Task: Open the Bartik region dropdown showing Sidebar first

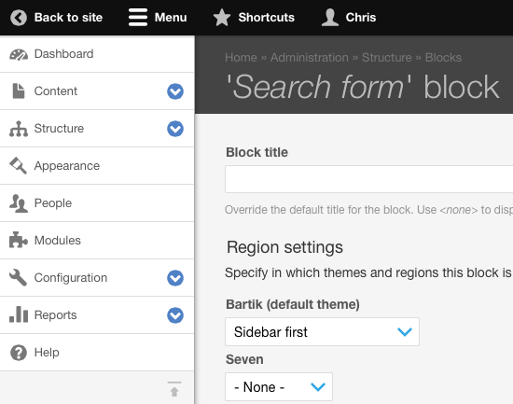Action: click(x=323, y=331)
